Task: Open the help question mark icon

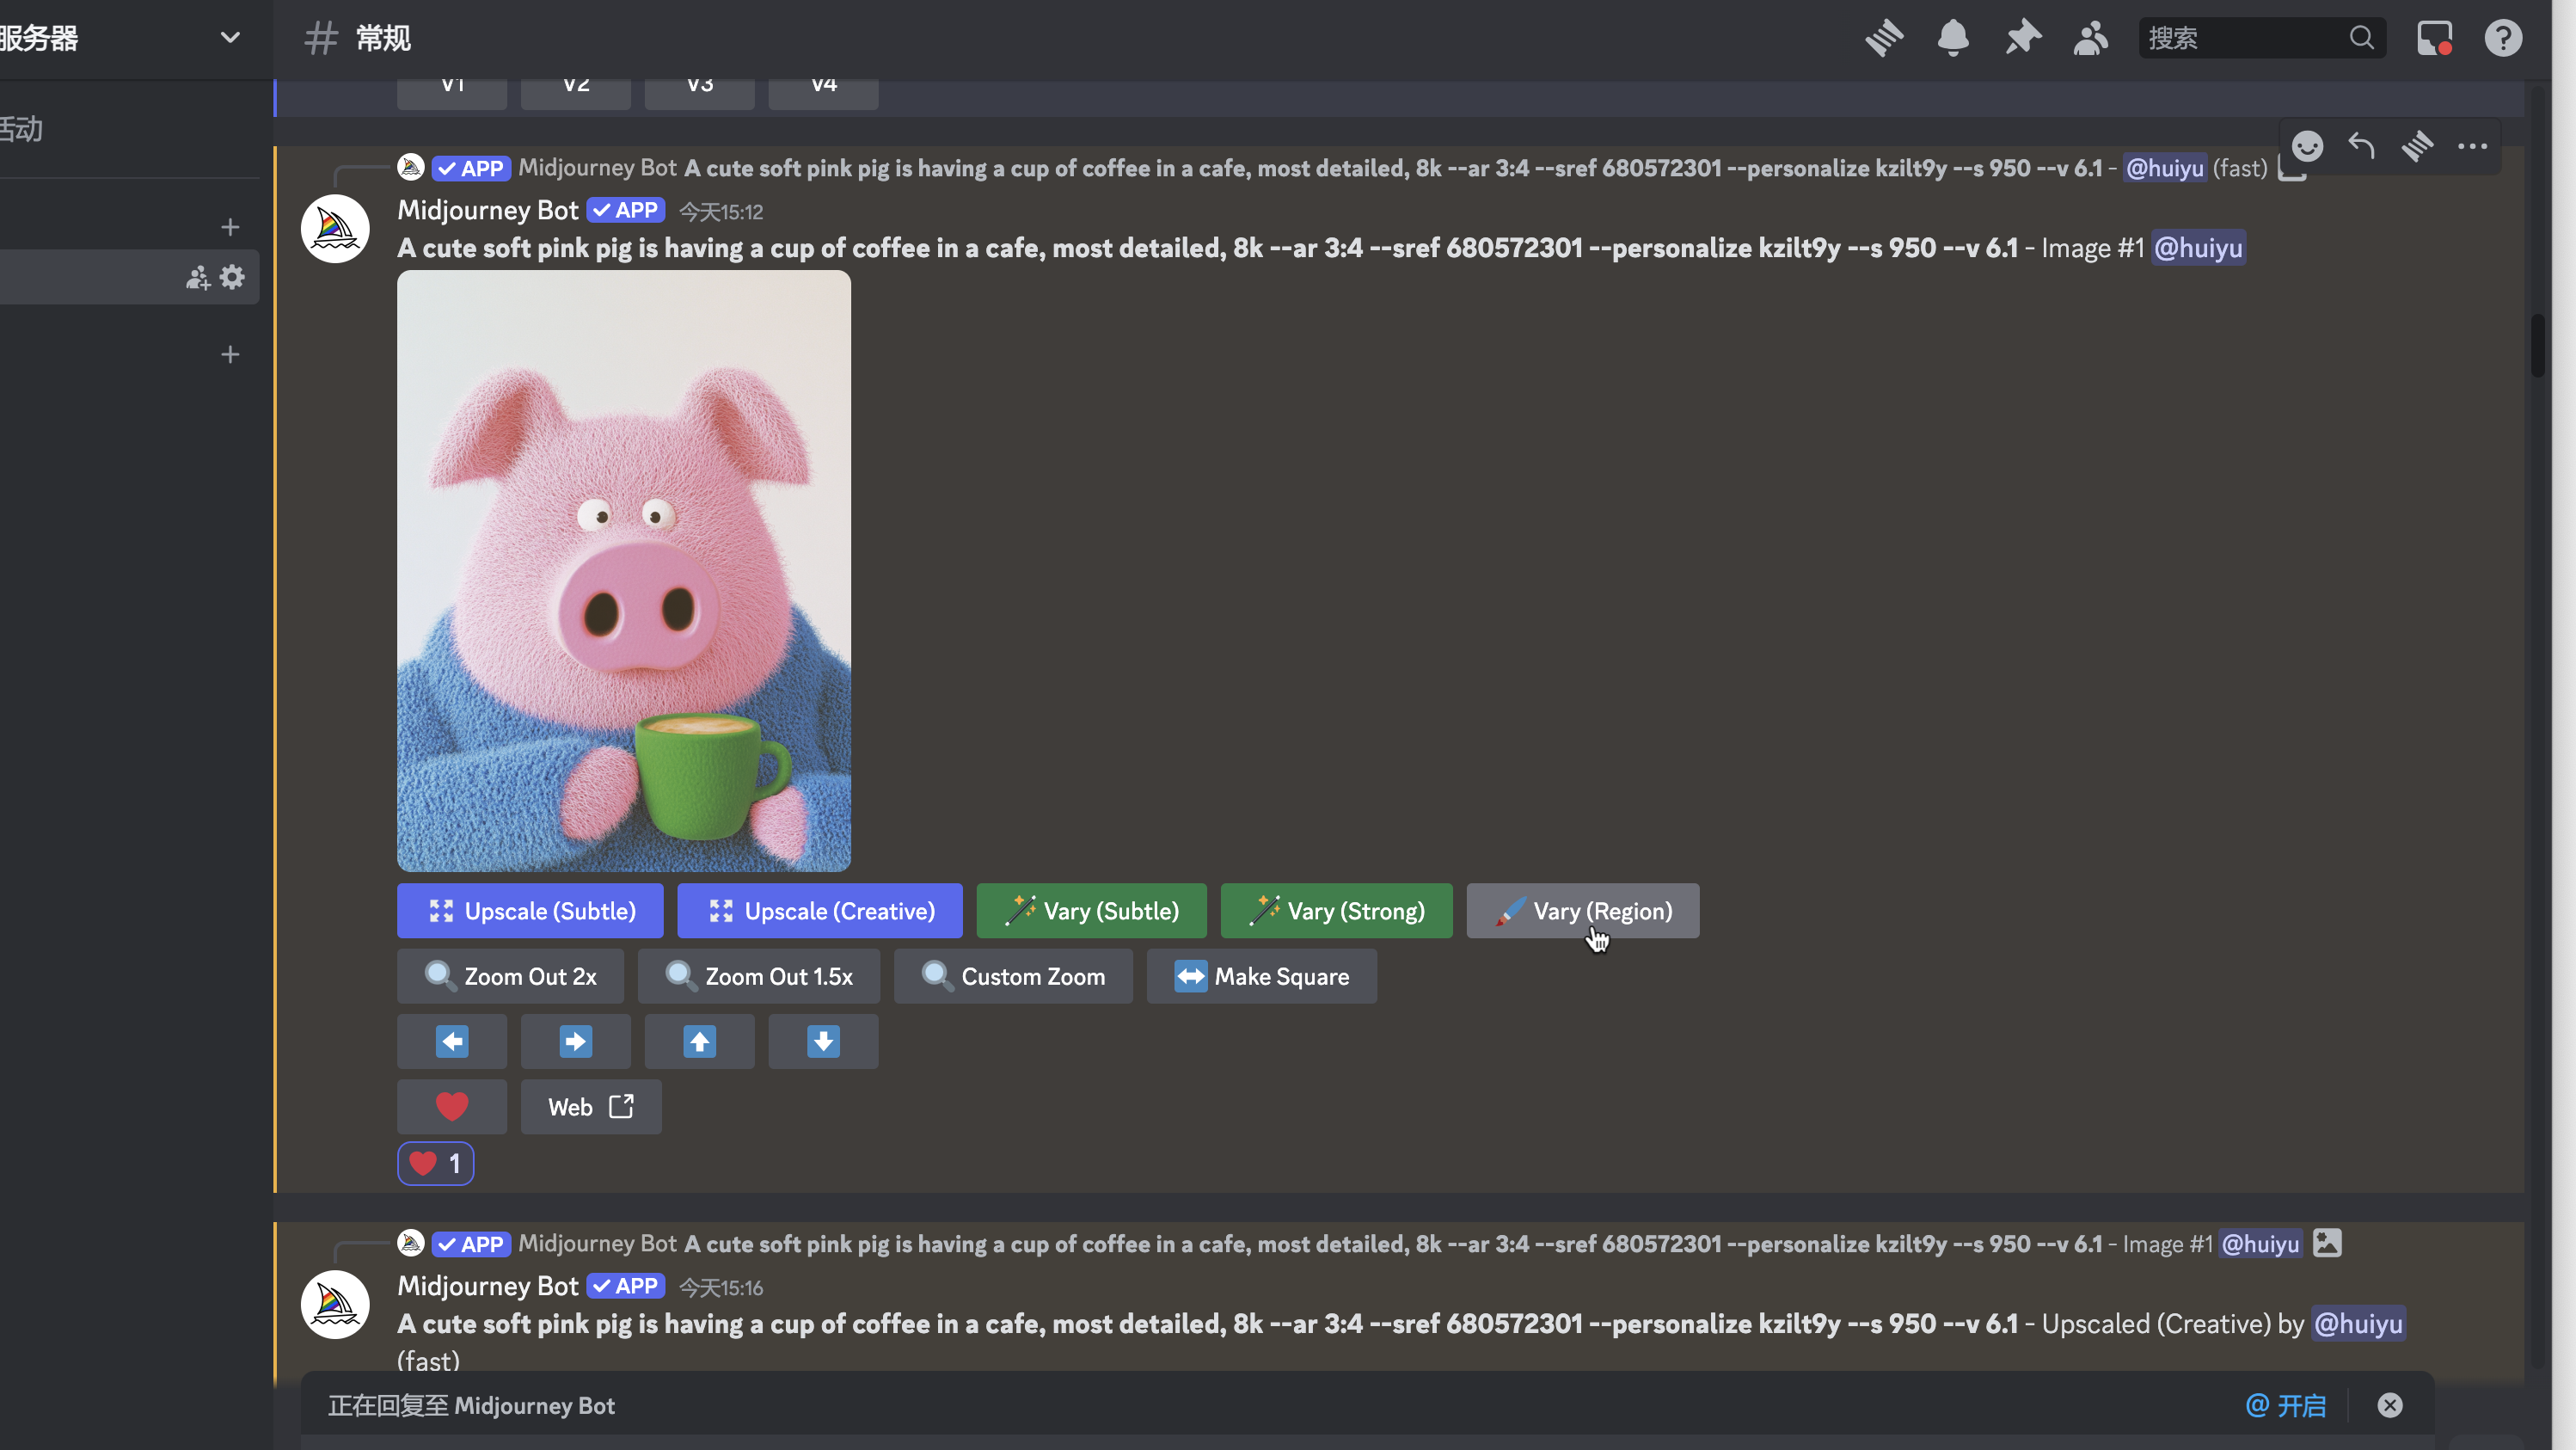Action: [2503, 38]
